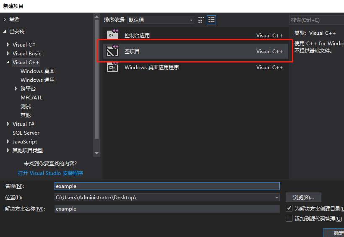Open the 位置 path dropdown arrow
Image resolution: width=344 pixels, height=237 pixels.
pyautogui.click(x=276, y=198)
